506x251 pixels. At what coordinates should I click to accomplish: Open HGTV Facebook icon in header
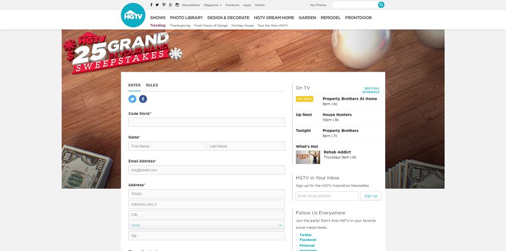point(151,5)
